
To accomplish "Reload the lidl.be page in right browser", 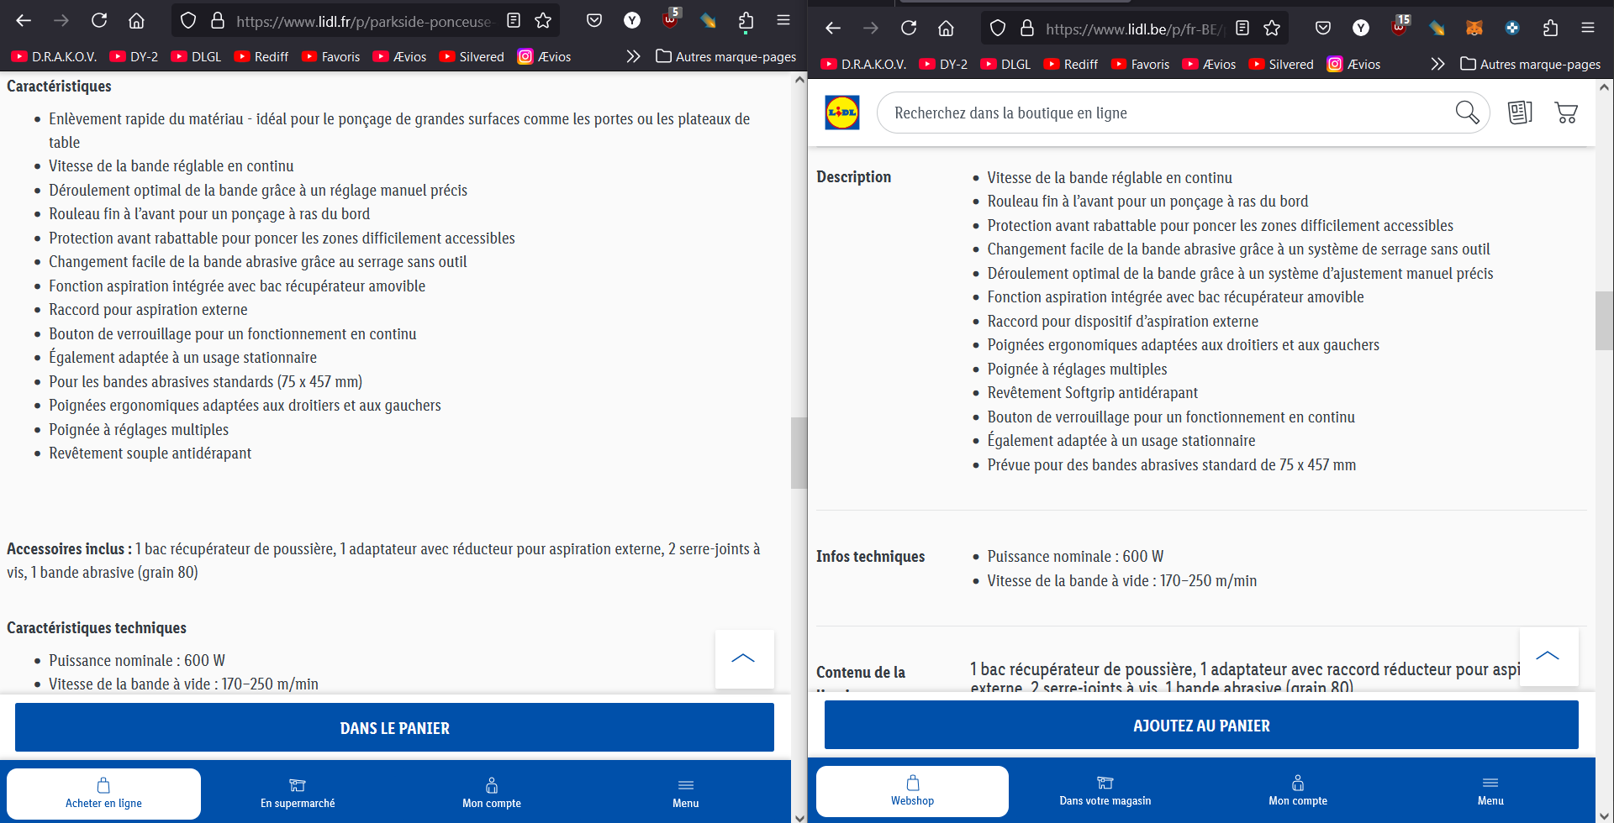I will 909,28.
